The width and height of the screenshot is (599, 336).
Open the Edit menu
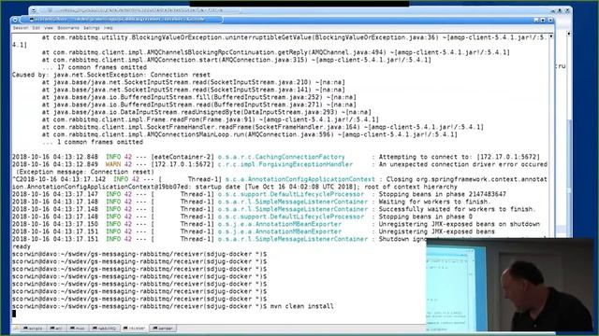coord(36,28)
